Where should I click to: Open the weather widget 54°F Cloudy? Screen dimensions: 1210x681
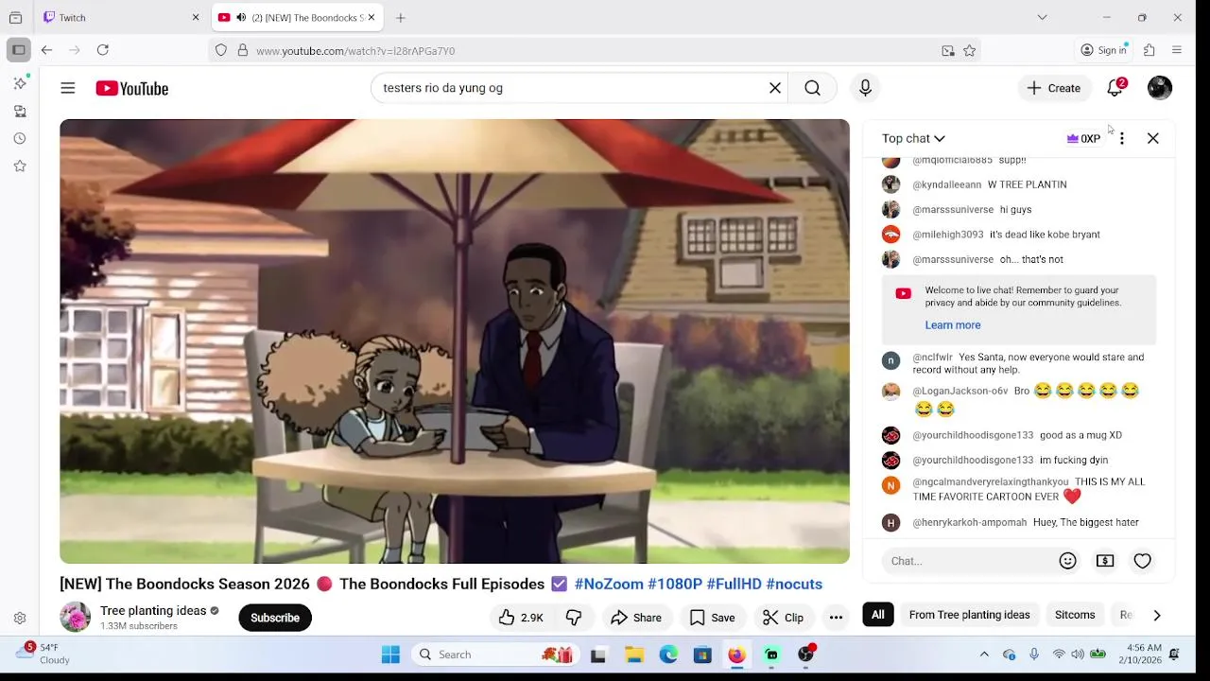click(x=43, y=654)
